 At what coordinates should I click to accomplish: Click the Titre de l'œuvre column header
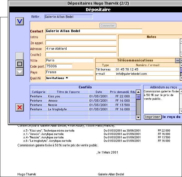click(68, 92)
